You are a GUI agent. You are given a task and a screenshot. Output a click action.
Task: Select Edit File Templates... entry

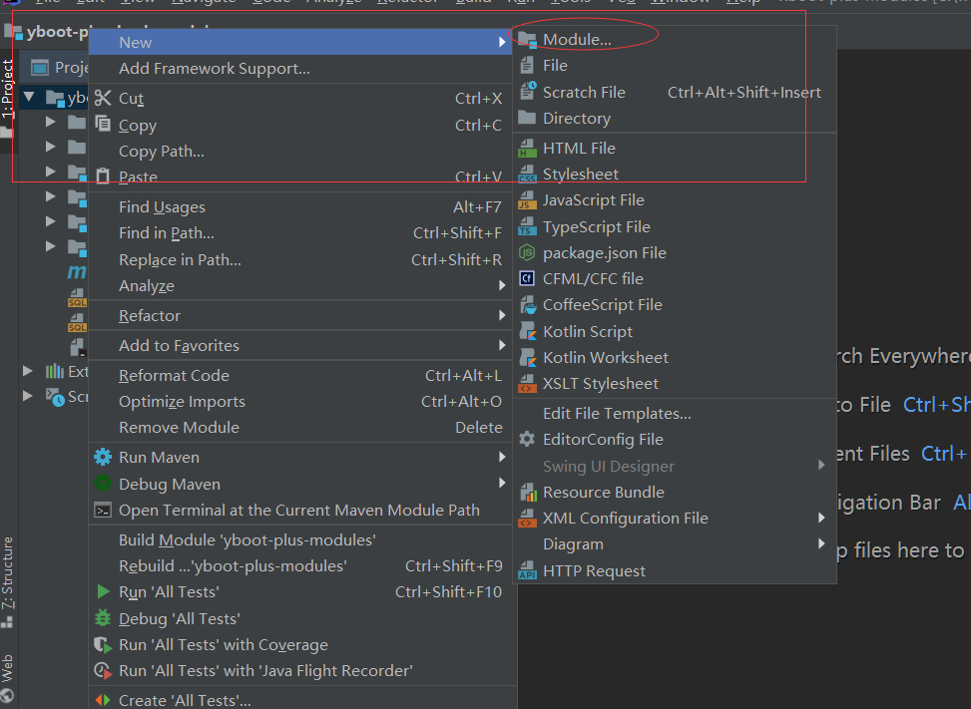click(x=675, y=413)
